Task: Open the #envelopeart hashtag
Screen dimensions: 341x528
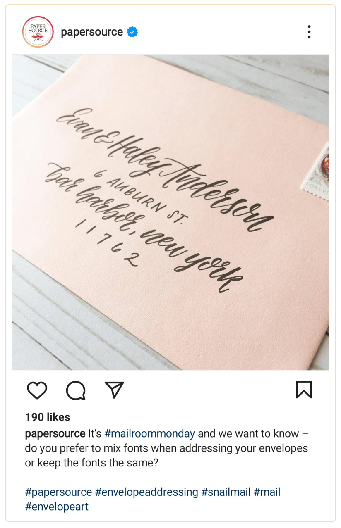Action: 57,507
